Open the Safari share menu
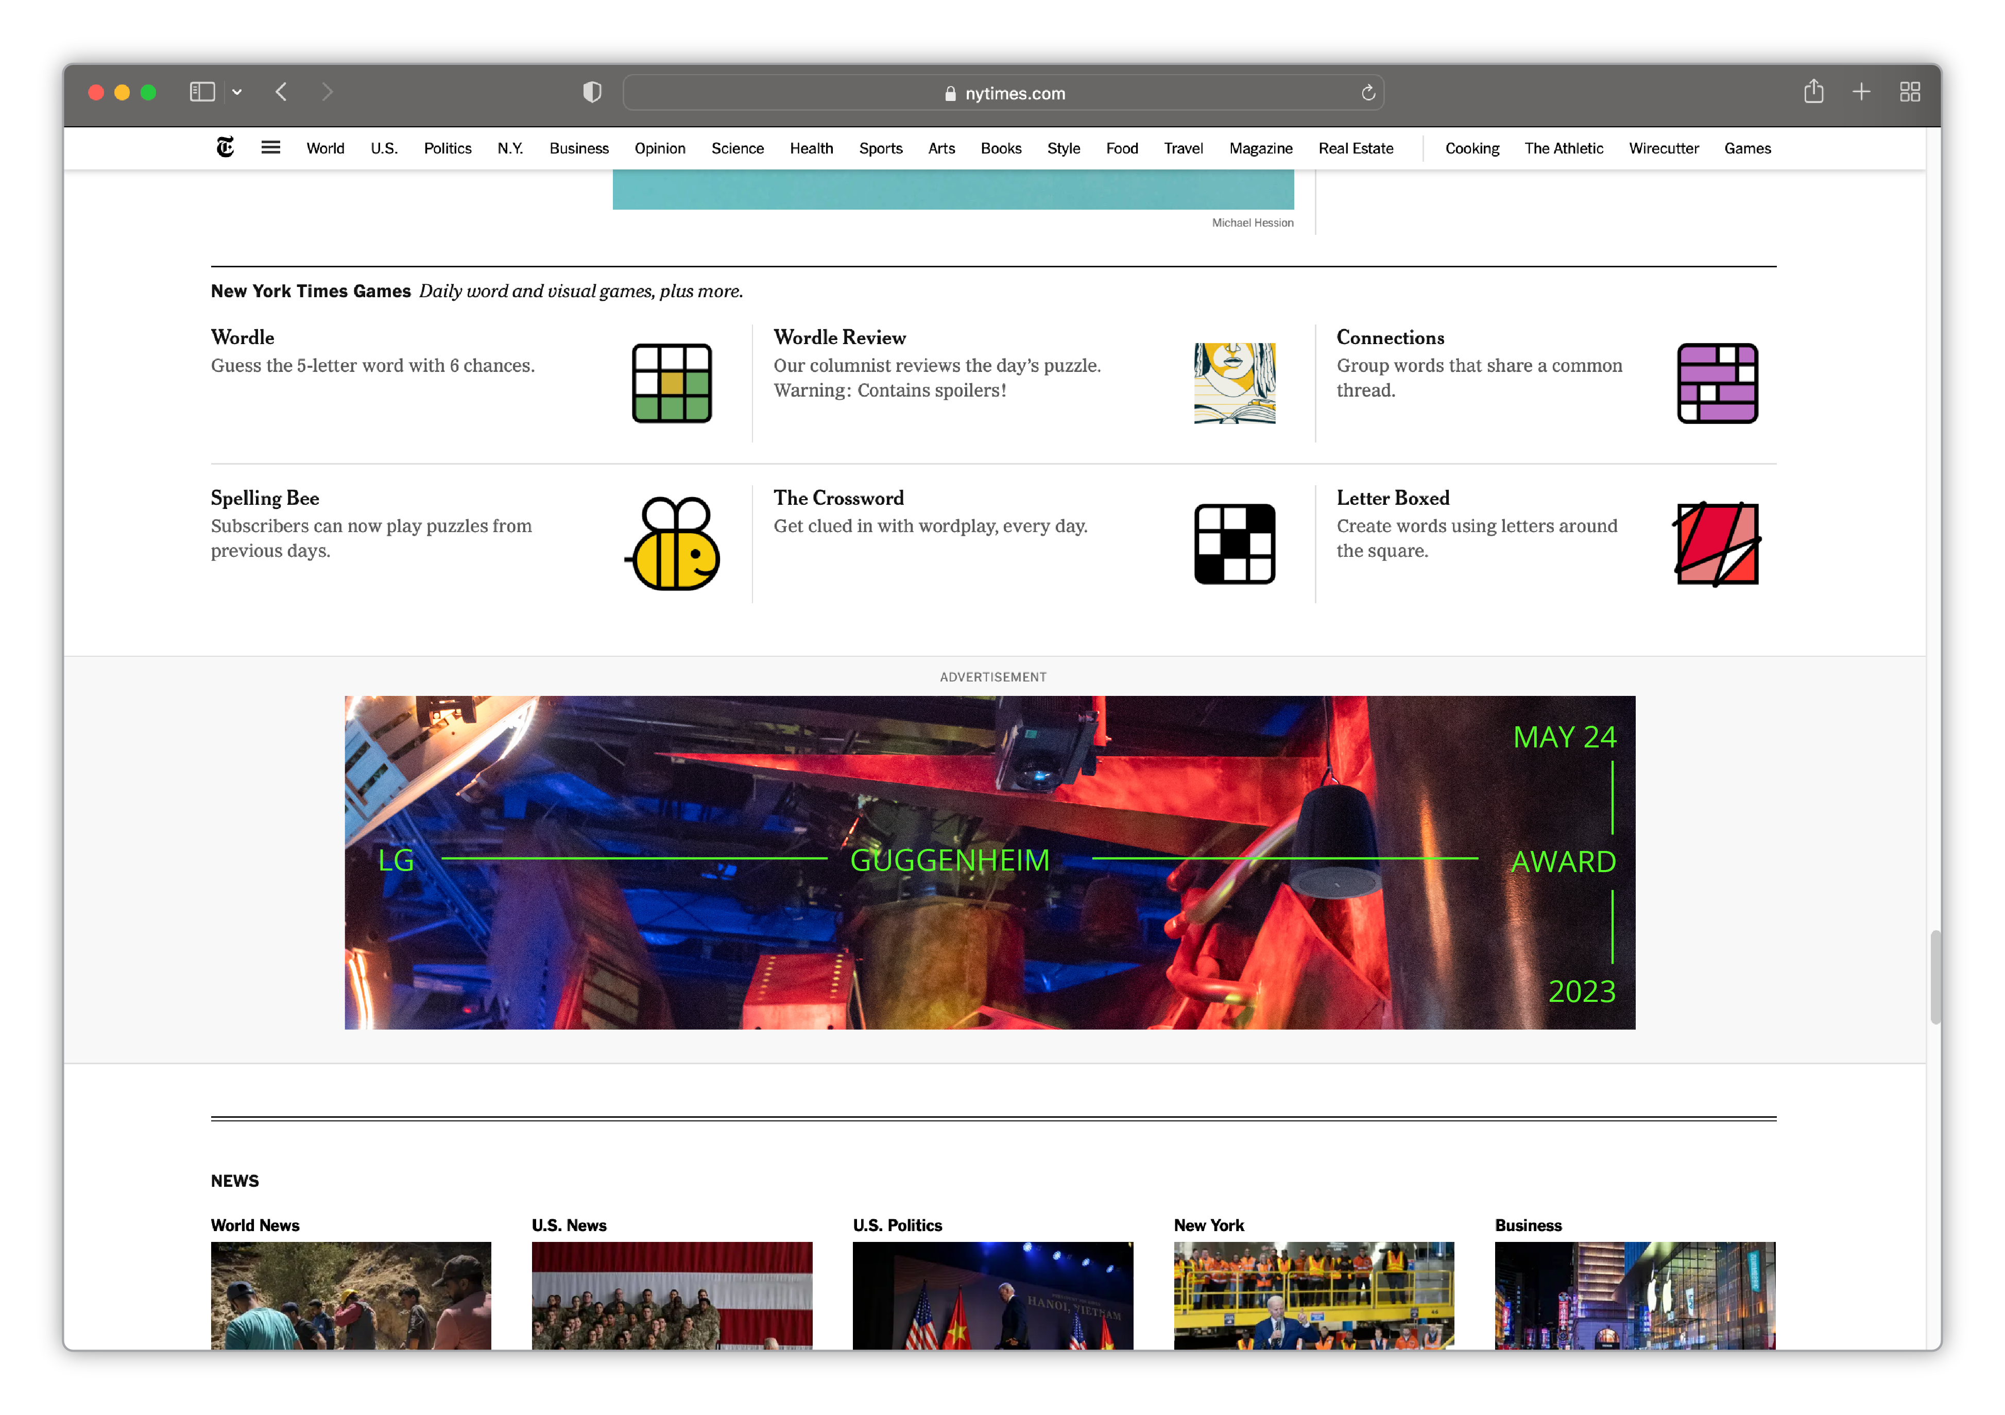2005x1415 pixels. (x=1813, y=92)
